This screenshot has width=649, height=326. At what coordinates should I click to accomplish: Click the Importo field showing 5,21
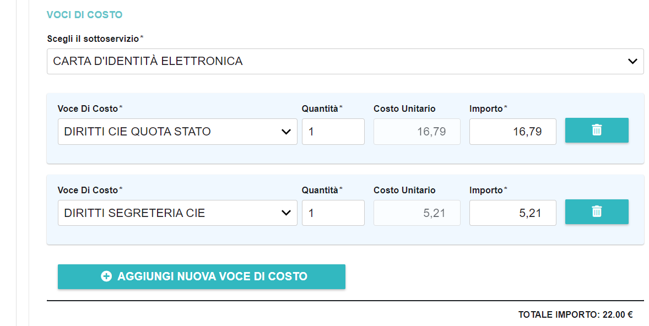pos(512,213)
